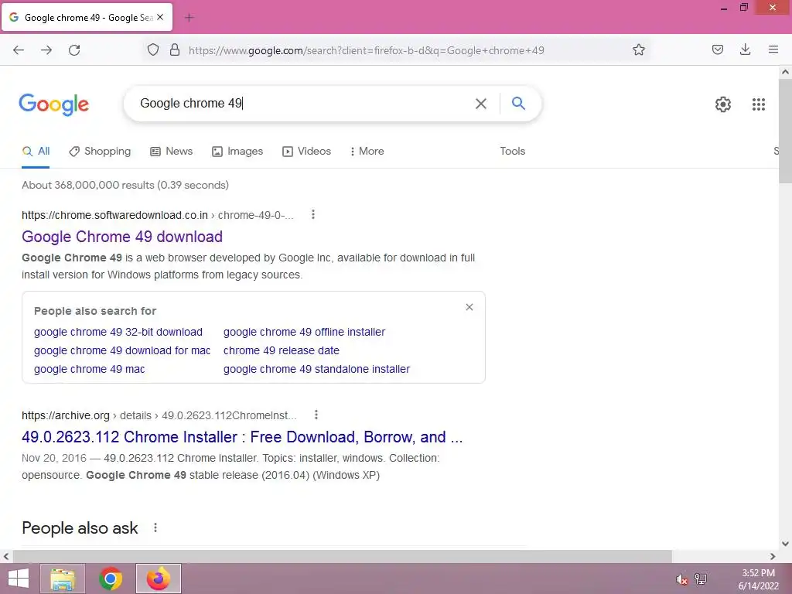This screenshot has width=792, height=594.
Task: Search google chrome 49 offline installer
Action: point(304,332)
